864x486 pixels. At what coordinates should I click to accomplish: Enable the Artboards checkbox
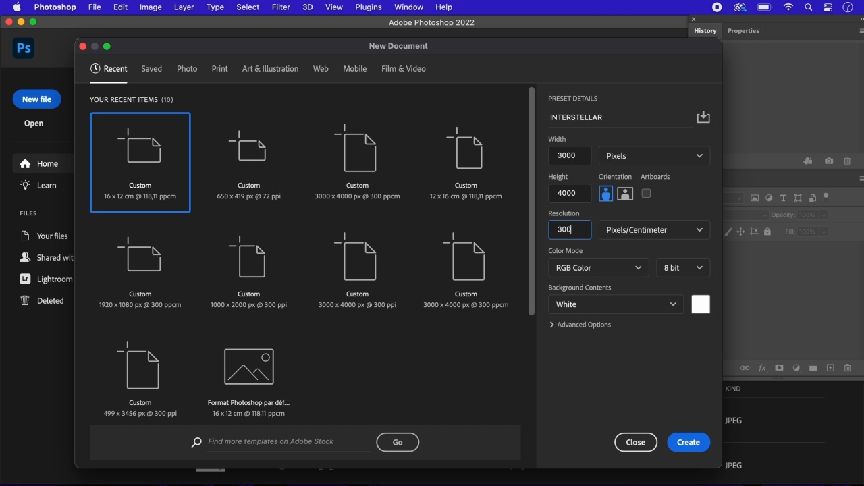pyautogui.click(x=646, y=194)
